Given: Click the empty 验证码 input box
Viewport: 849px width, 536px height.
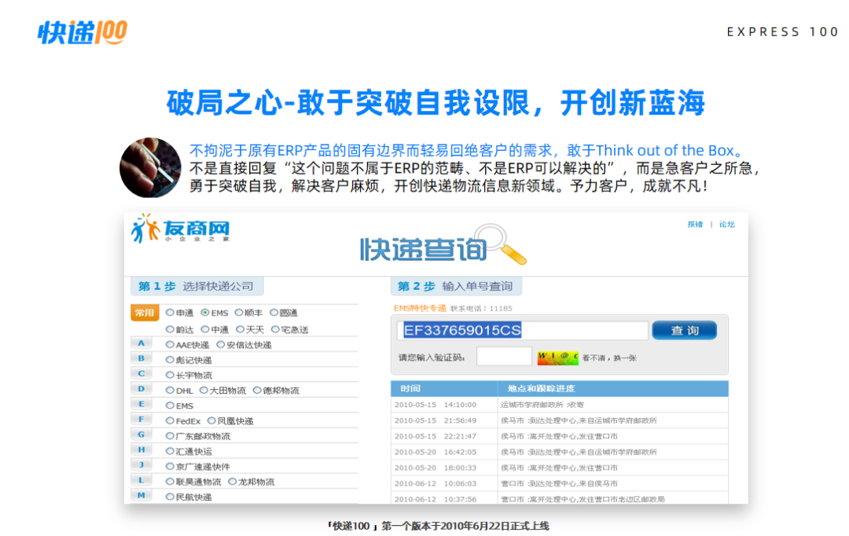Looking at the screenshot, I should (504, 357).
